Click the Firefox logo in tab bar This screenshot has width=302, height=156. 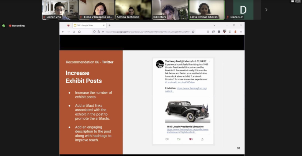pyautogui.click(x=68, y=25)
